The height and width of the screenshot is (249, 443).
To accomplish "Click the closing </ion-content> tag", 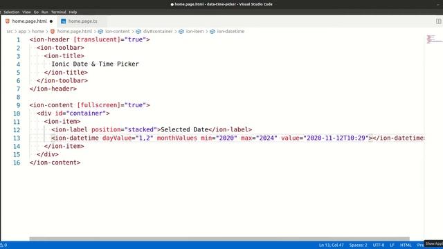I will tap(55, 163).
